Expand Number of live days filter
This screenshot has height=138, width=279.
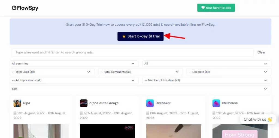(207, 80)
